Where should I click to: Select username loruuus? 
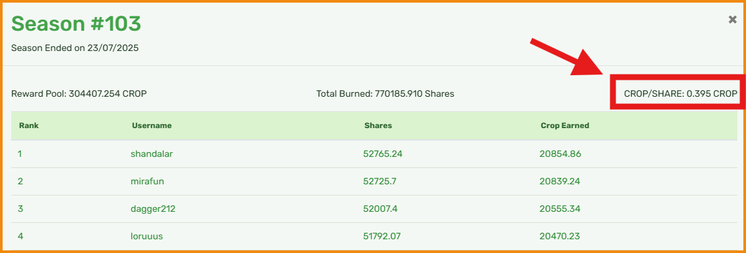click(x=147, y=236)
